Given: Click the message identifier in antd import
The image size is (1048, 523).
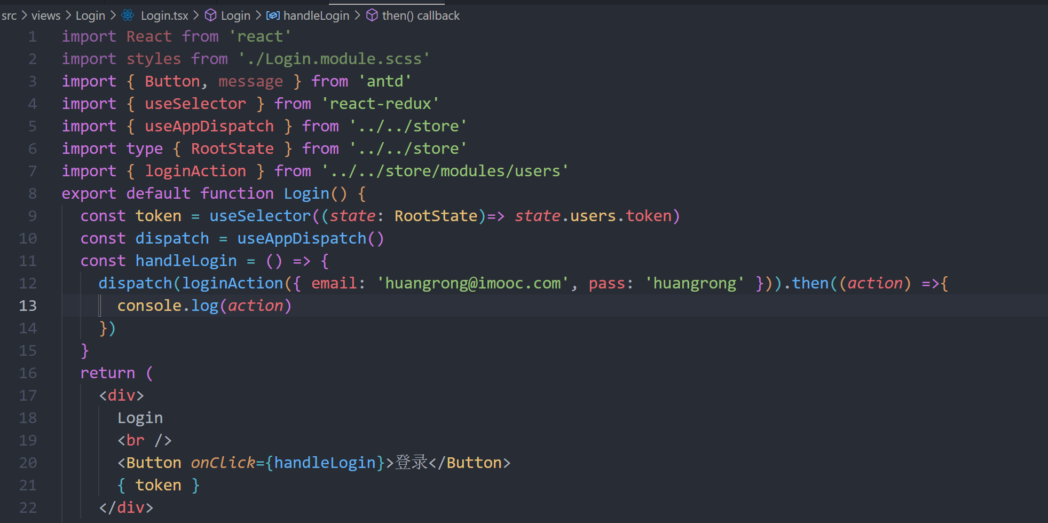Looking at the screenshot, I should pos(251,81).
